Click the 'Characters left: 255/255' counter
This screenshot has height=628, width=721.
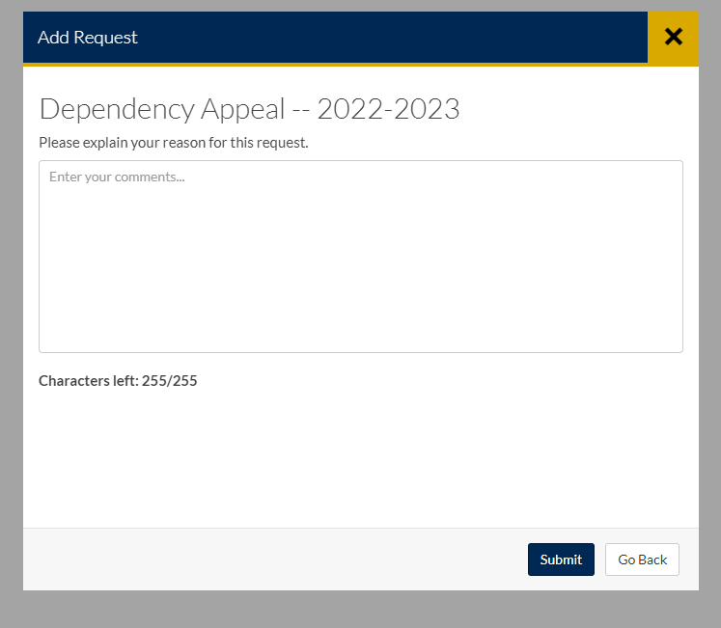[x=118, y=381]
